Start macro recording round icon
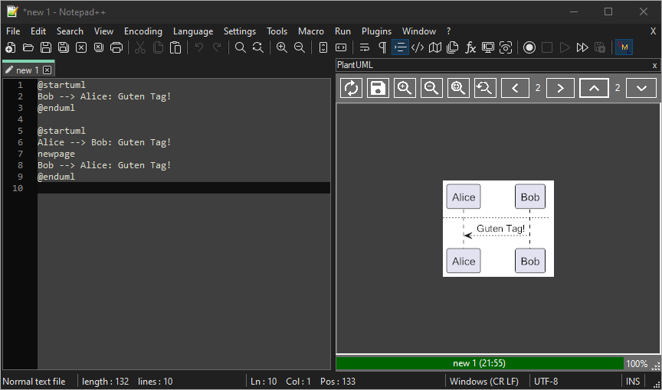The width and height of the screenshot is (662, 390). (x=529, y=47)
